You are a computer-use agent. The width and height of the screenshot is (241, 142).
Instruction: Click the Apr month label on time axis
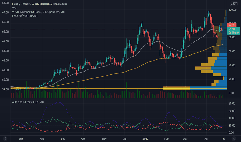click(x=206, y=139)
